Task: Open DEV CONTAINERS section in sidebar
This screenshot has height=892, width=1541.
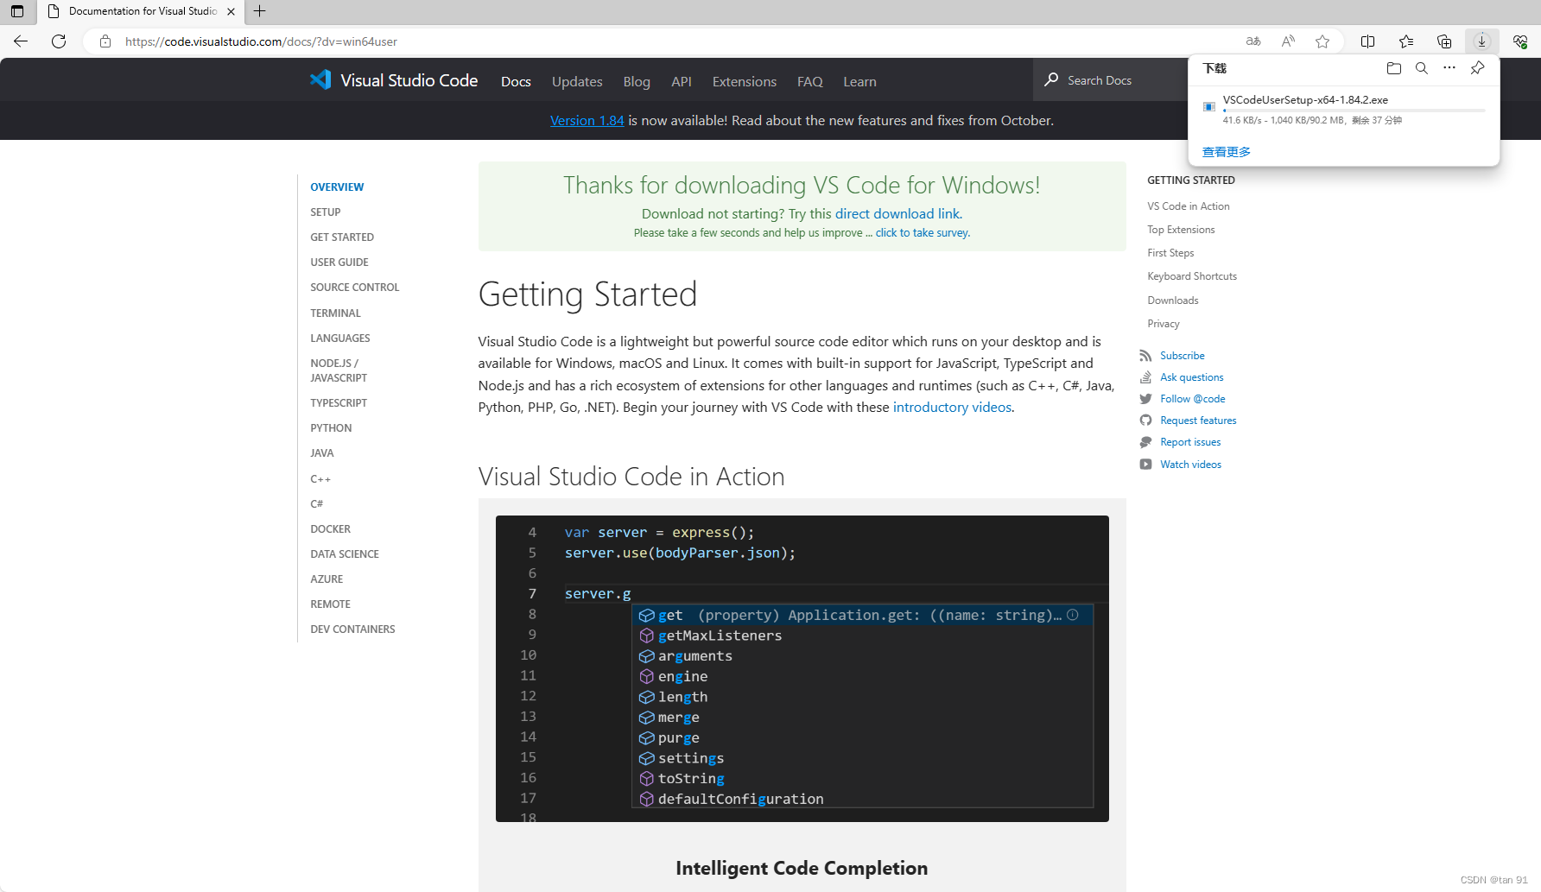Action: 352,629
